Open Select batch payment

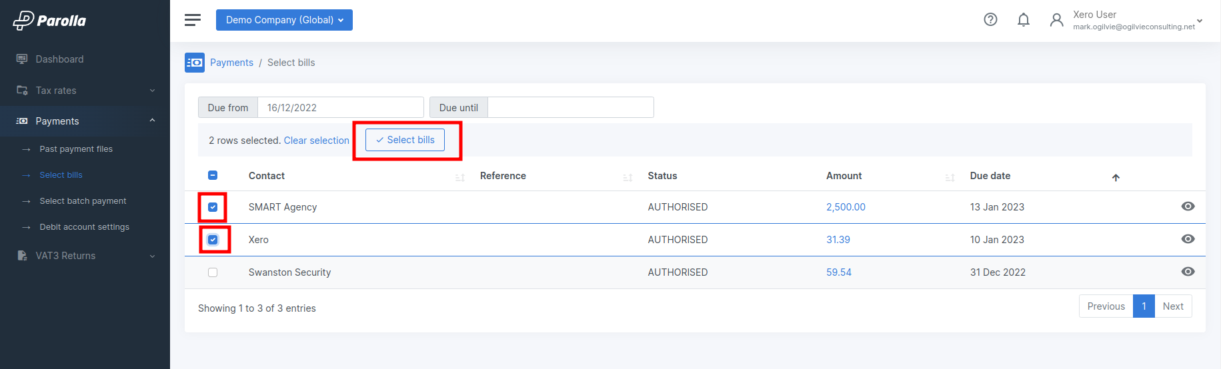83,201
